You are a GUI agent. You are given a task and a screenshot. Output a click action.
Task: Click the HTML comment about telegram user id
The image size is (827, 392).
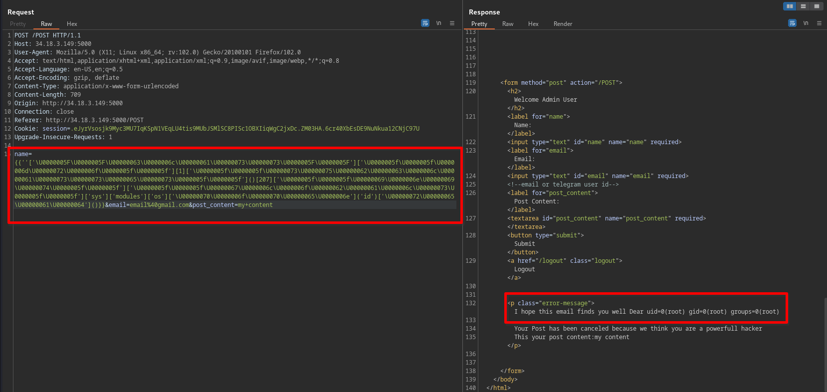click(x=563, y=185)
